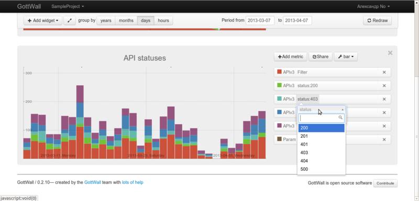Click the tallest chart bar above 200
This screenshot has width=419, height=201.
[x=80, y=122]
